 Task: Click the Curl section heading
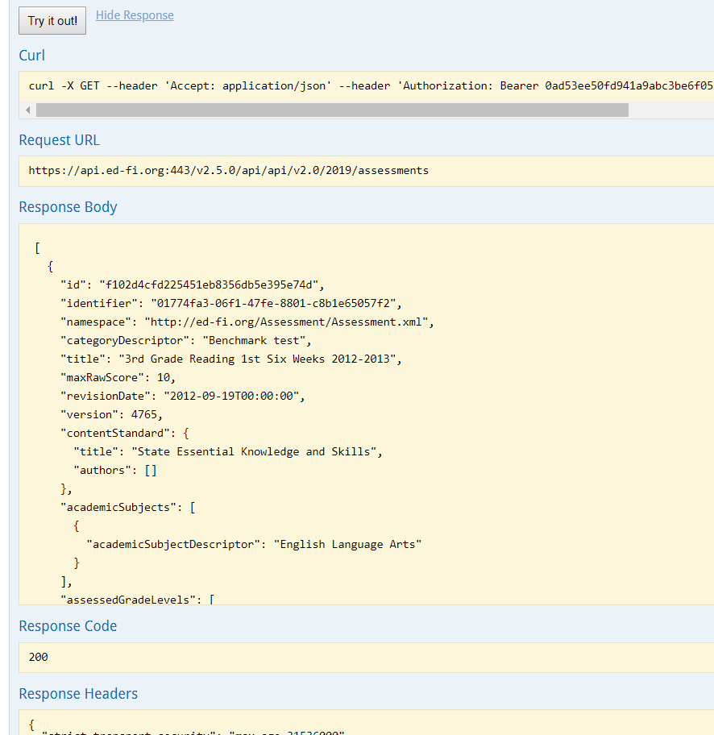pos(32,56)
